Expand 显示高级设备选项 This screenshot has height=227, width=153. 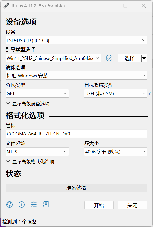tap(28, 103)
